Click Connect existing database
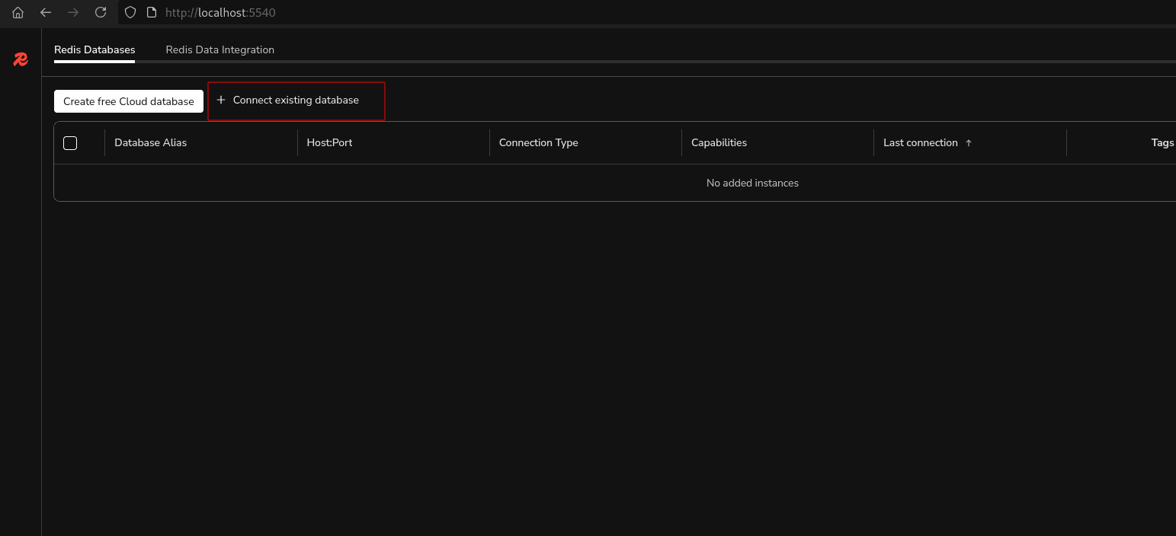1176x536 pixels. coord(296,100)
